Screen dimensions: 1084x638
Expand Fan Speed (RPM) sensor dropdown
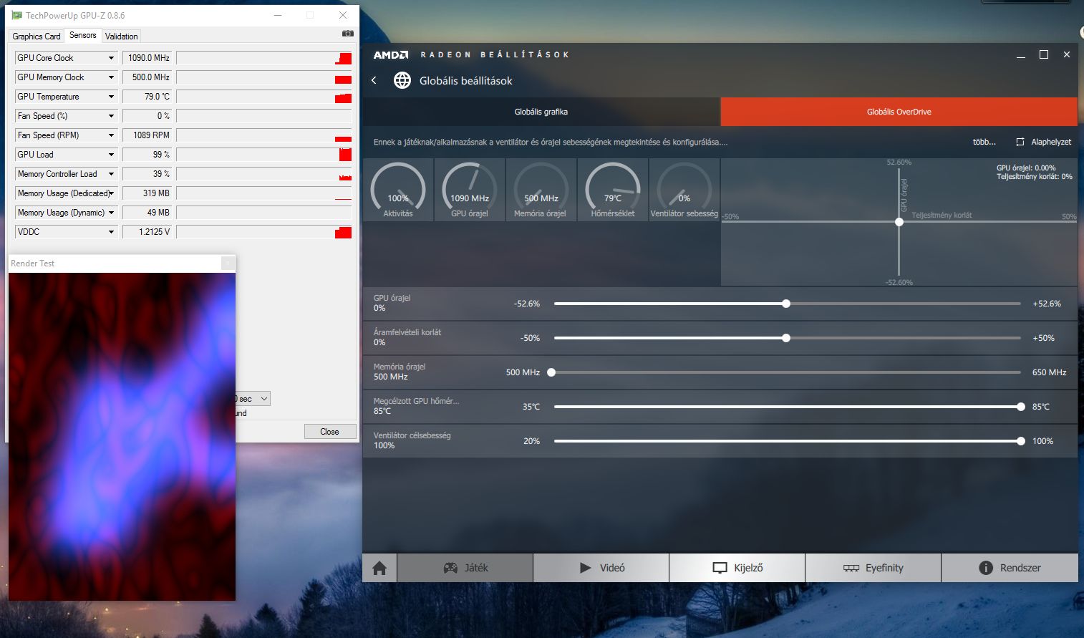(x=111, y=135)
